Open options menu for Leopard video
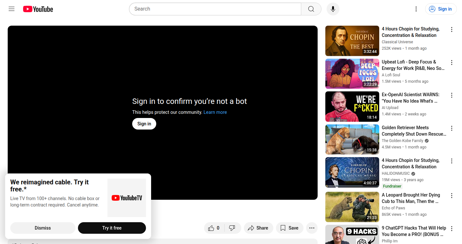The image size is (462, 244). pyautogui.click(x=451, y=196)
